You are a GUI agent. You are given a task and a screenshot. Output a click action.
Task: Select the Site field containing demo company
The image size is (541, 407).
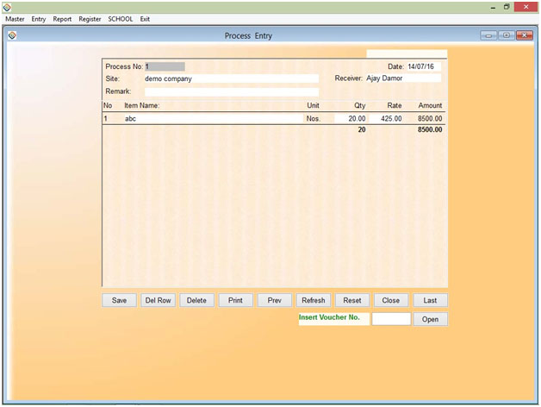(x=231, y=78)
